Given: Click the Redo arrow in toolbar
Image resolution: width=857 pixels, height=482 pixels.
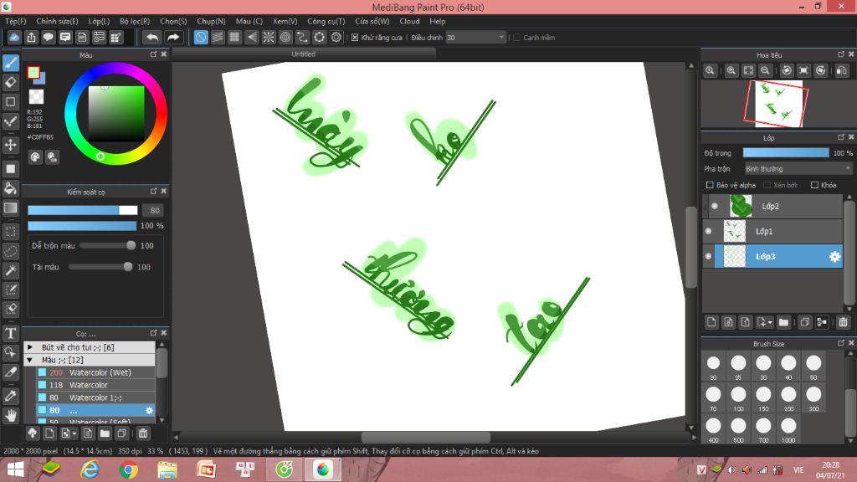Looking at the screenshot, I should (173, 38).
